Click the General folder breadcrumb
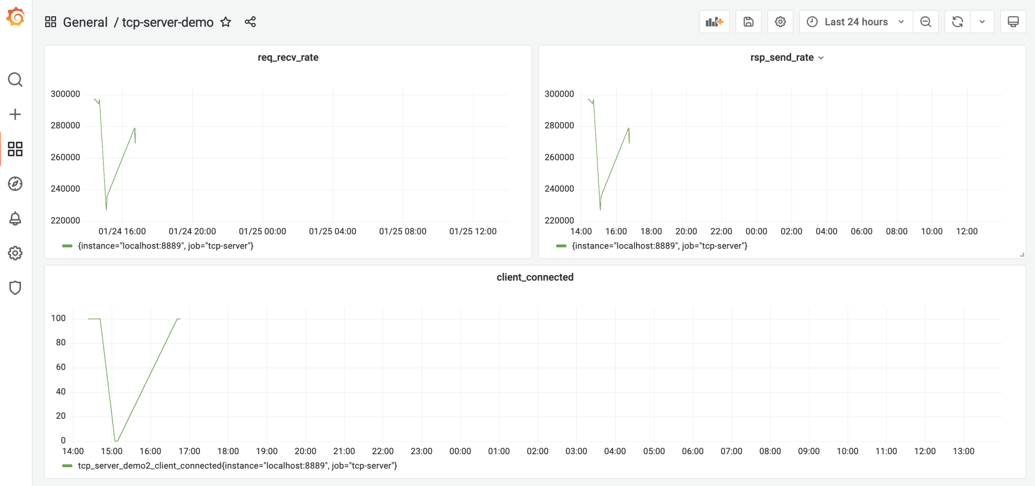Viewport: 1035px width, 486px height. pos(85,22)
